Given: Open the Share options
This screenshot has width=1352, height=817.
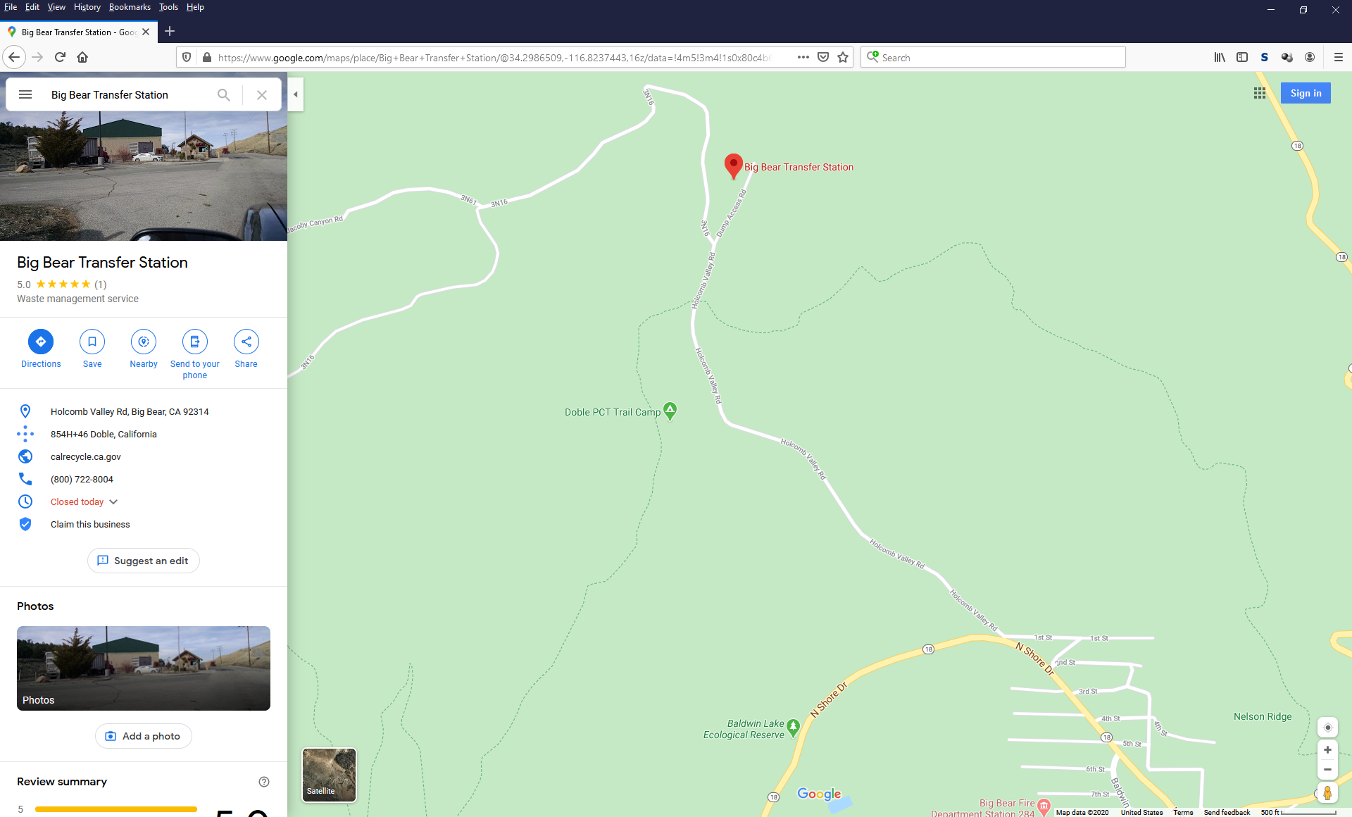Looking at the screenshot, I should (x=246, y=342).
